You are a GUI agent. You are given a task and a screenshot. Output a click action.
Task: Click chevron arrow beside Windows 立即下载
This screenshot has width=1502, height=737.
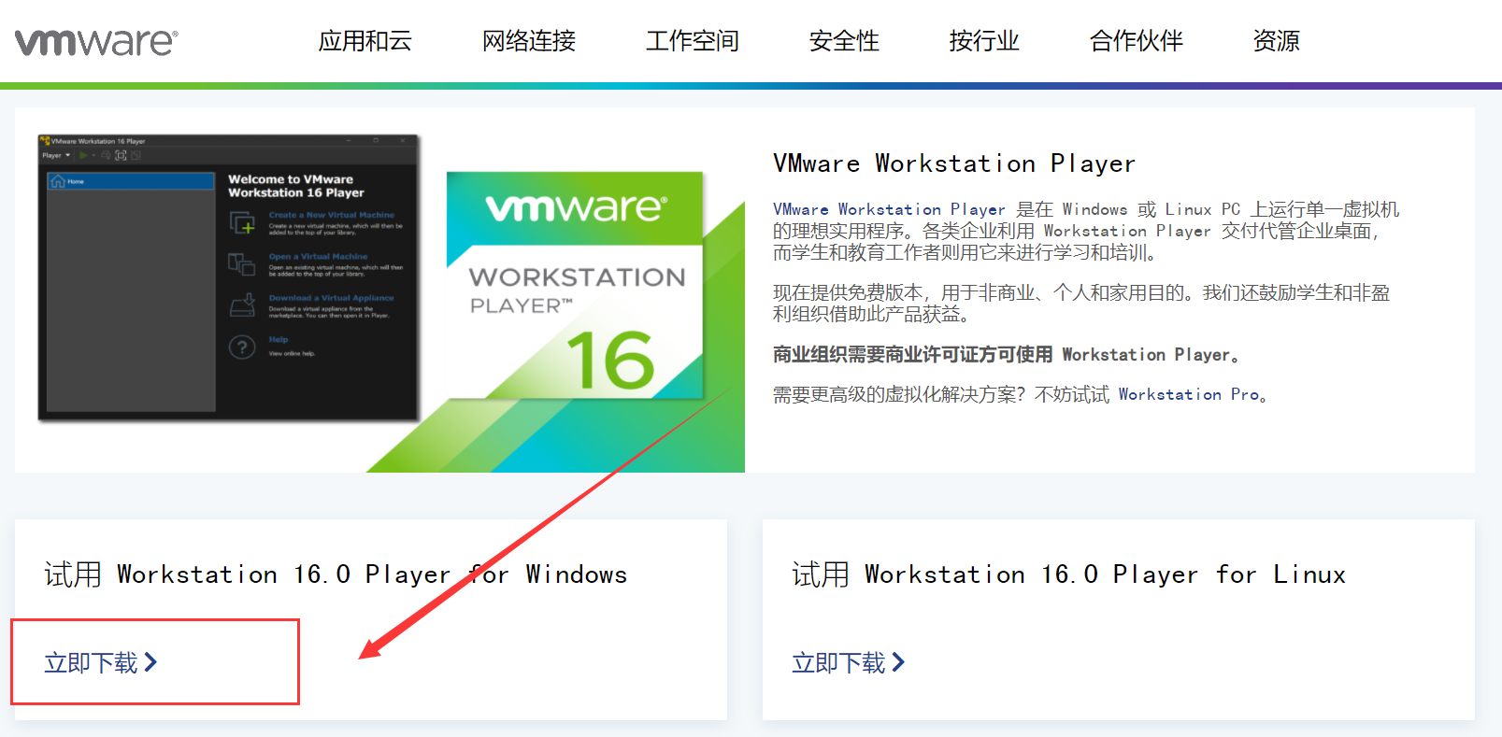pos(150,662)
